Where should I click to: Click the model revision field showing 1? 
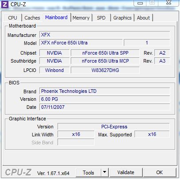(147, 43)
